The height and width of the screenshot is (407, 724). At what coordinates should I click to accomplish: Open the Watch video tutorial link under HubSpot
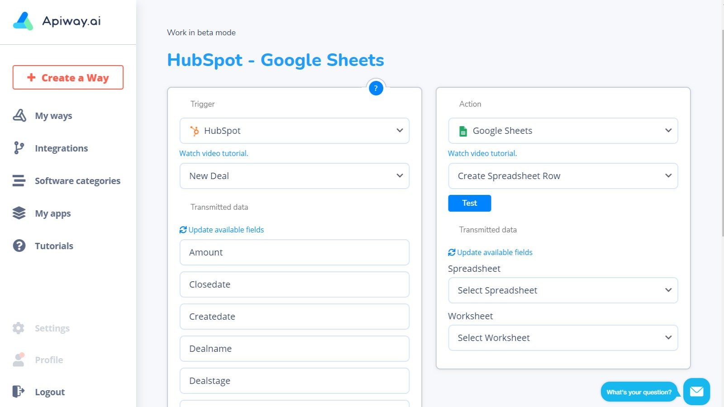pyautogui.click(x=213, y=153)
